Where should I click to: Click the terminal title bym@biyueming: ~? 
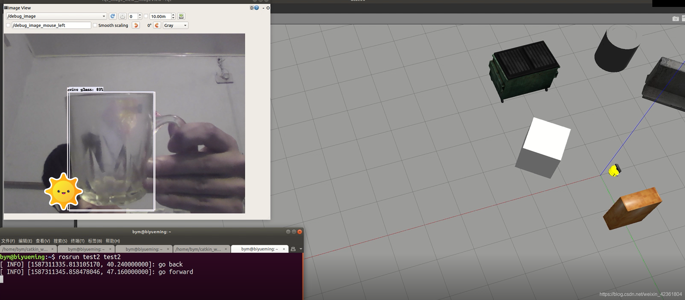(x=152, y=232)
